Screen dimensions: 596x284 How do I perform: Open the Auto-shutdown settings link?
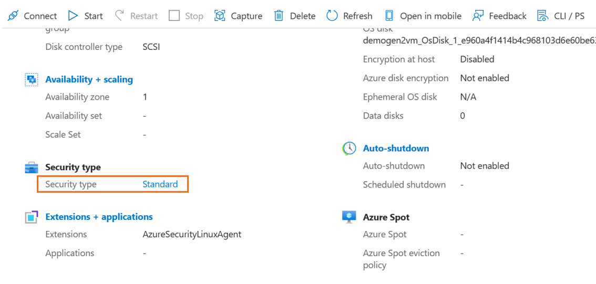pos(396,149)
